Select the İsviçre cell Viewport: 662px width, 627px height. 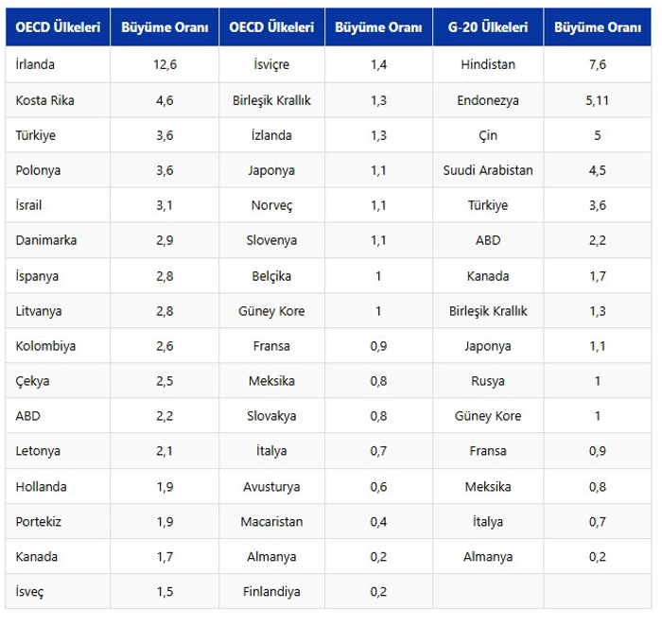click(x=271, y=64)
